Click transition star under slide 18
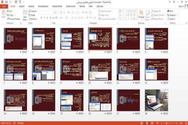Viewport: 188px width, 125px height. click(x=161, y=113)
